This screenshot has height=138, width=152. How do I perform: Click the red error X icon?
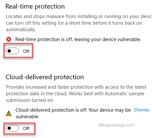click(9, 39)
